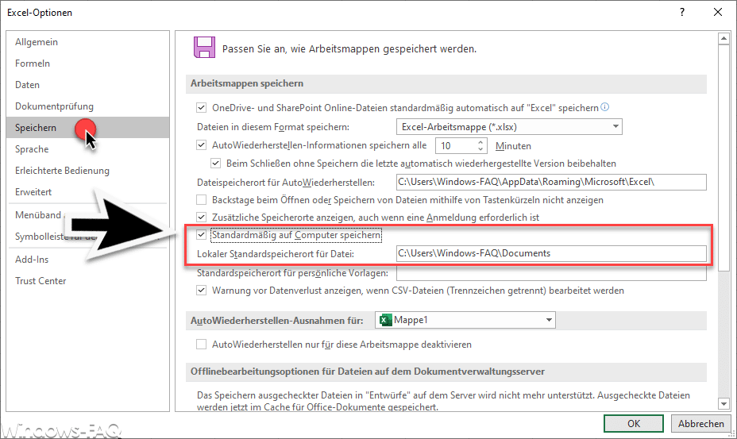
Task: Open the Mappe1 workbook dropdown
Action: coord(465,320)
